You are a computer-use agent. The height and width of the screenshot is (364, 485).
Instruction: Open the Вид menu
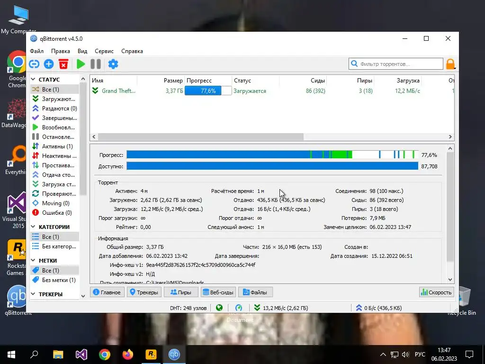[x=82, y=51]
